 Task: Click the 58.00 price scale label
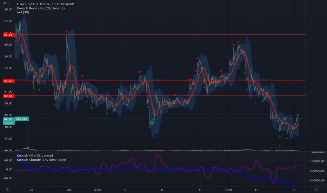(8, 9)
